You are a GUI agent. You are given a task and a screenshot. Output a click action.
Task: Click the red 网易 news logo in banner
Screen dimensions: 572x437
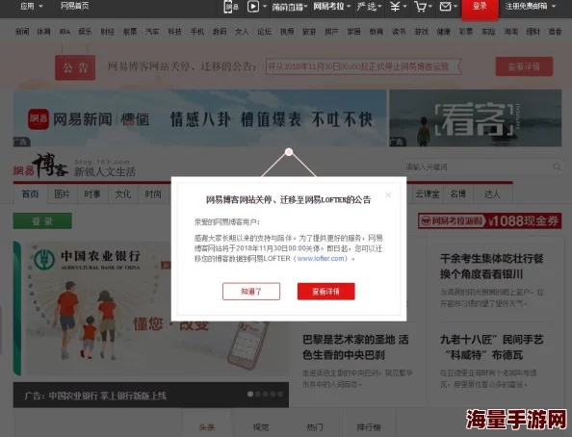[x=39, y=119]
